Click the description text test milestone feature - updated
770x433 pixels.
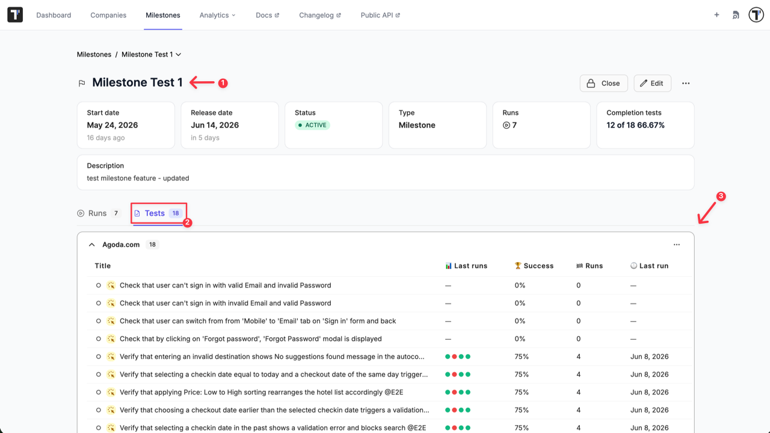pos(138,178)
